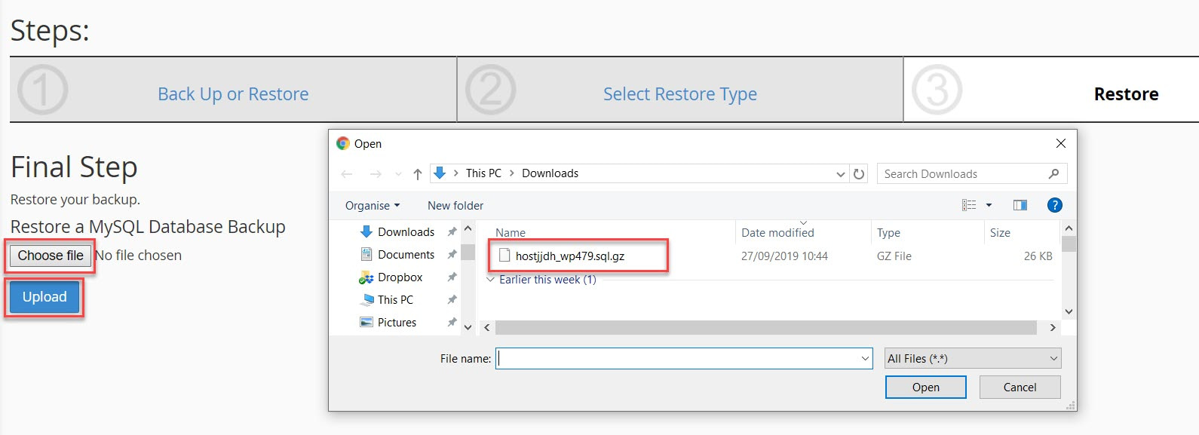This screenshot has width=1199, height=435.
Task: Click the Downloads breadcrumb in address bar
Action: [550, 173]
